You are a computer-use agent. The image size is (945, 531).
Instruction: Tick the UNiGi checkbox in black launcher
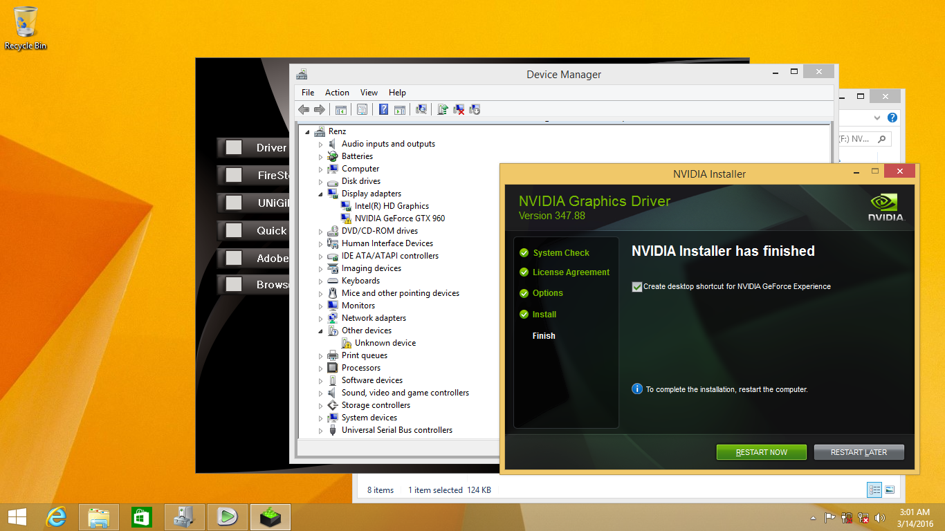234,203
